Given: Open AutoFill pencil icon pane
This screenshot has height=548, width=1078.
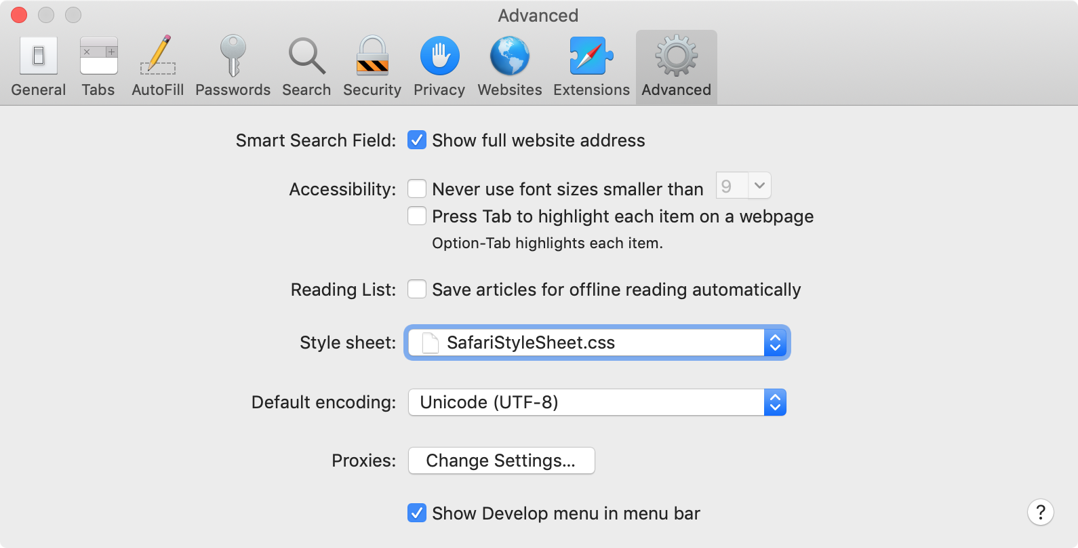Looking at the screenshot, I should coord(157,66).
